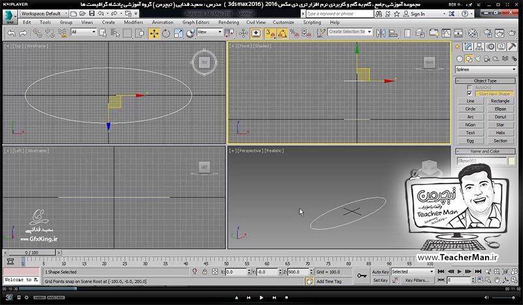This screenshot has height=305, width=523.
Task: Toggle Absolute/Offset transform type-in mode
Action: (215, 272)
